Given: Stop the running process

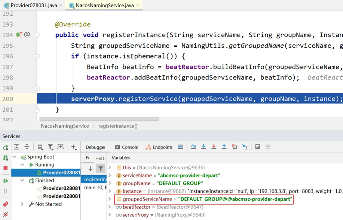Looking at the screenshot, I should click(x=6, y=168).
